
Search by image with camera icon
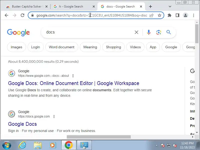pyautogui.click(x=158, y=32)
